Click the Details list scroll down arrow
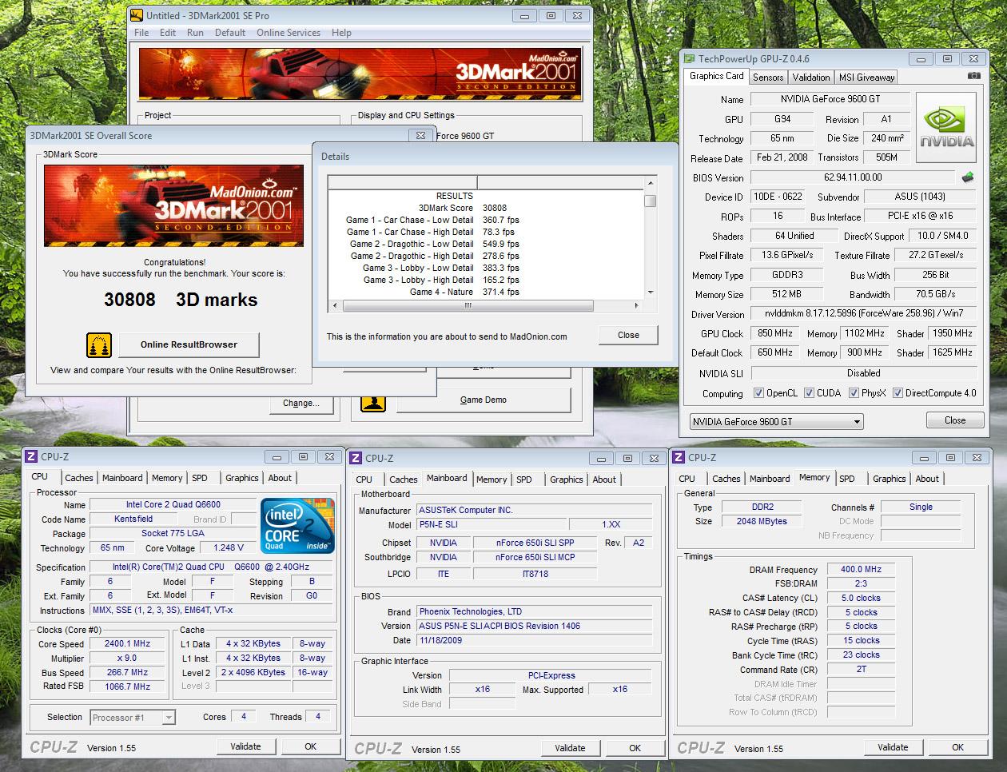The height and width of the screenshot is (772, 1007). pyautogui.click(x=651, y=292)
